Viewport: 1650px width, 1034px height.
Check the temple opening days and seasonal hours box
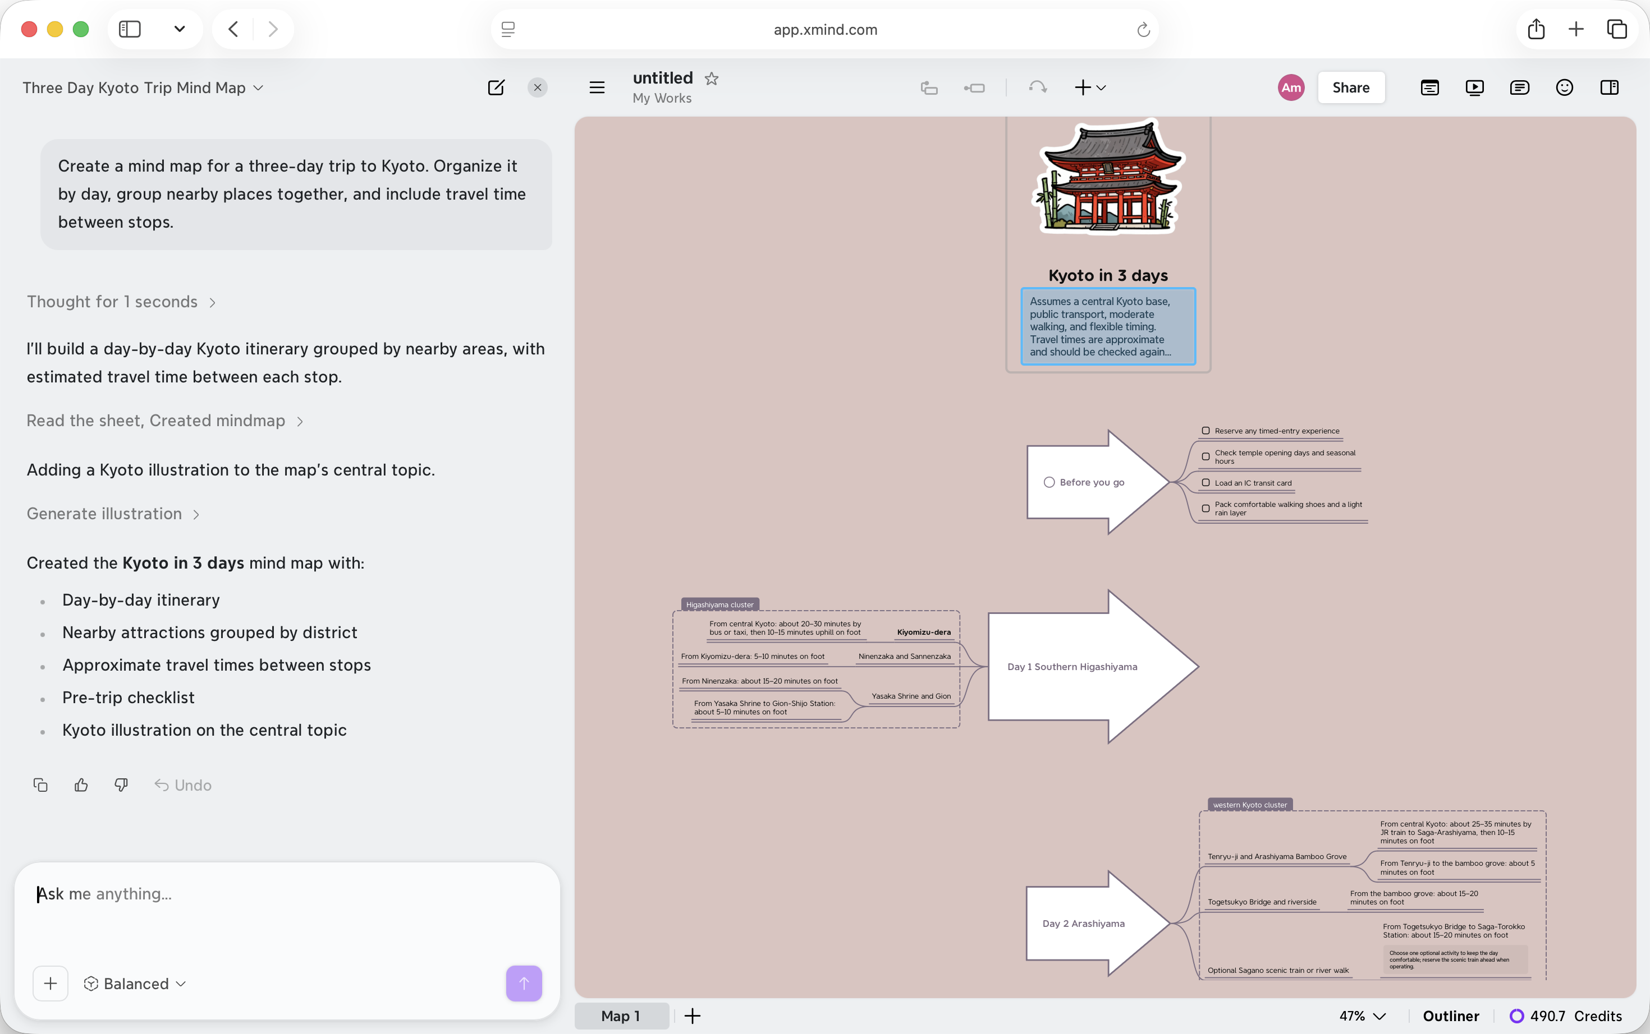(x=1206, y=457)
